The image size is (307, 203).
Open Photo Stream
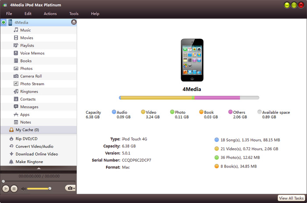click(x=39, y=83)
